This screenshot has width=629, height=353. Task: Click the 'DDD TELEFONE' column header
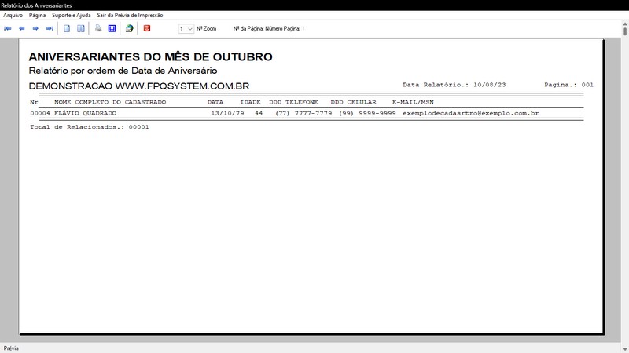[293, 103]
